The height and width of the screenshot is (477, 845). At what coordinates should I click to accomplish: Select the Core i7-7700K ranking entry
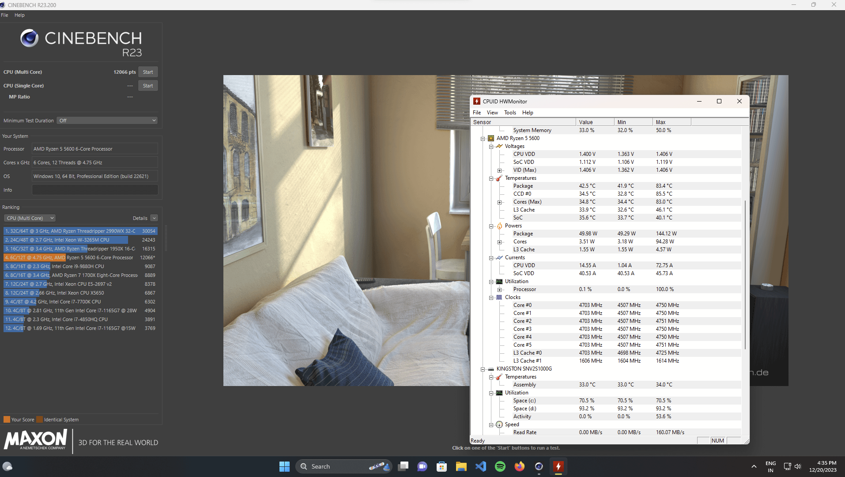coord(80,302)
